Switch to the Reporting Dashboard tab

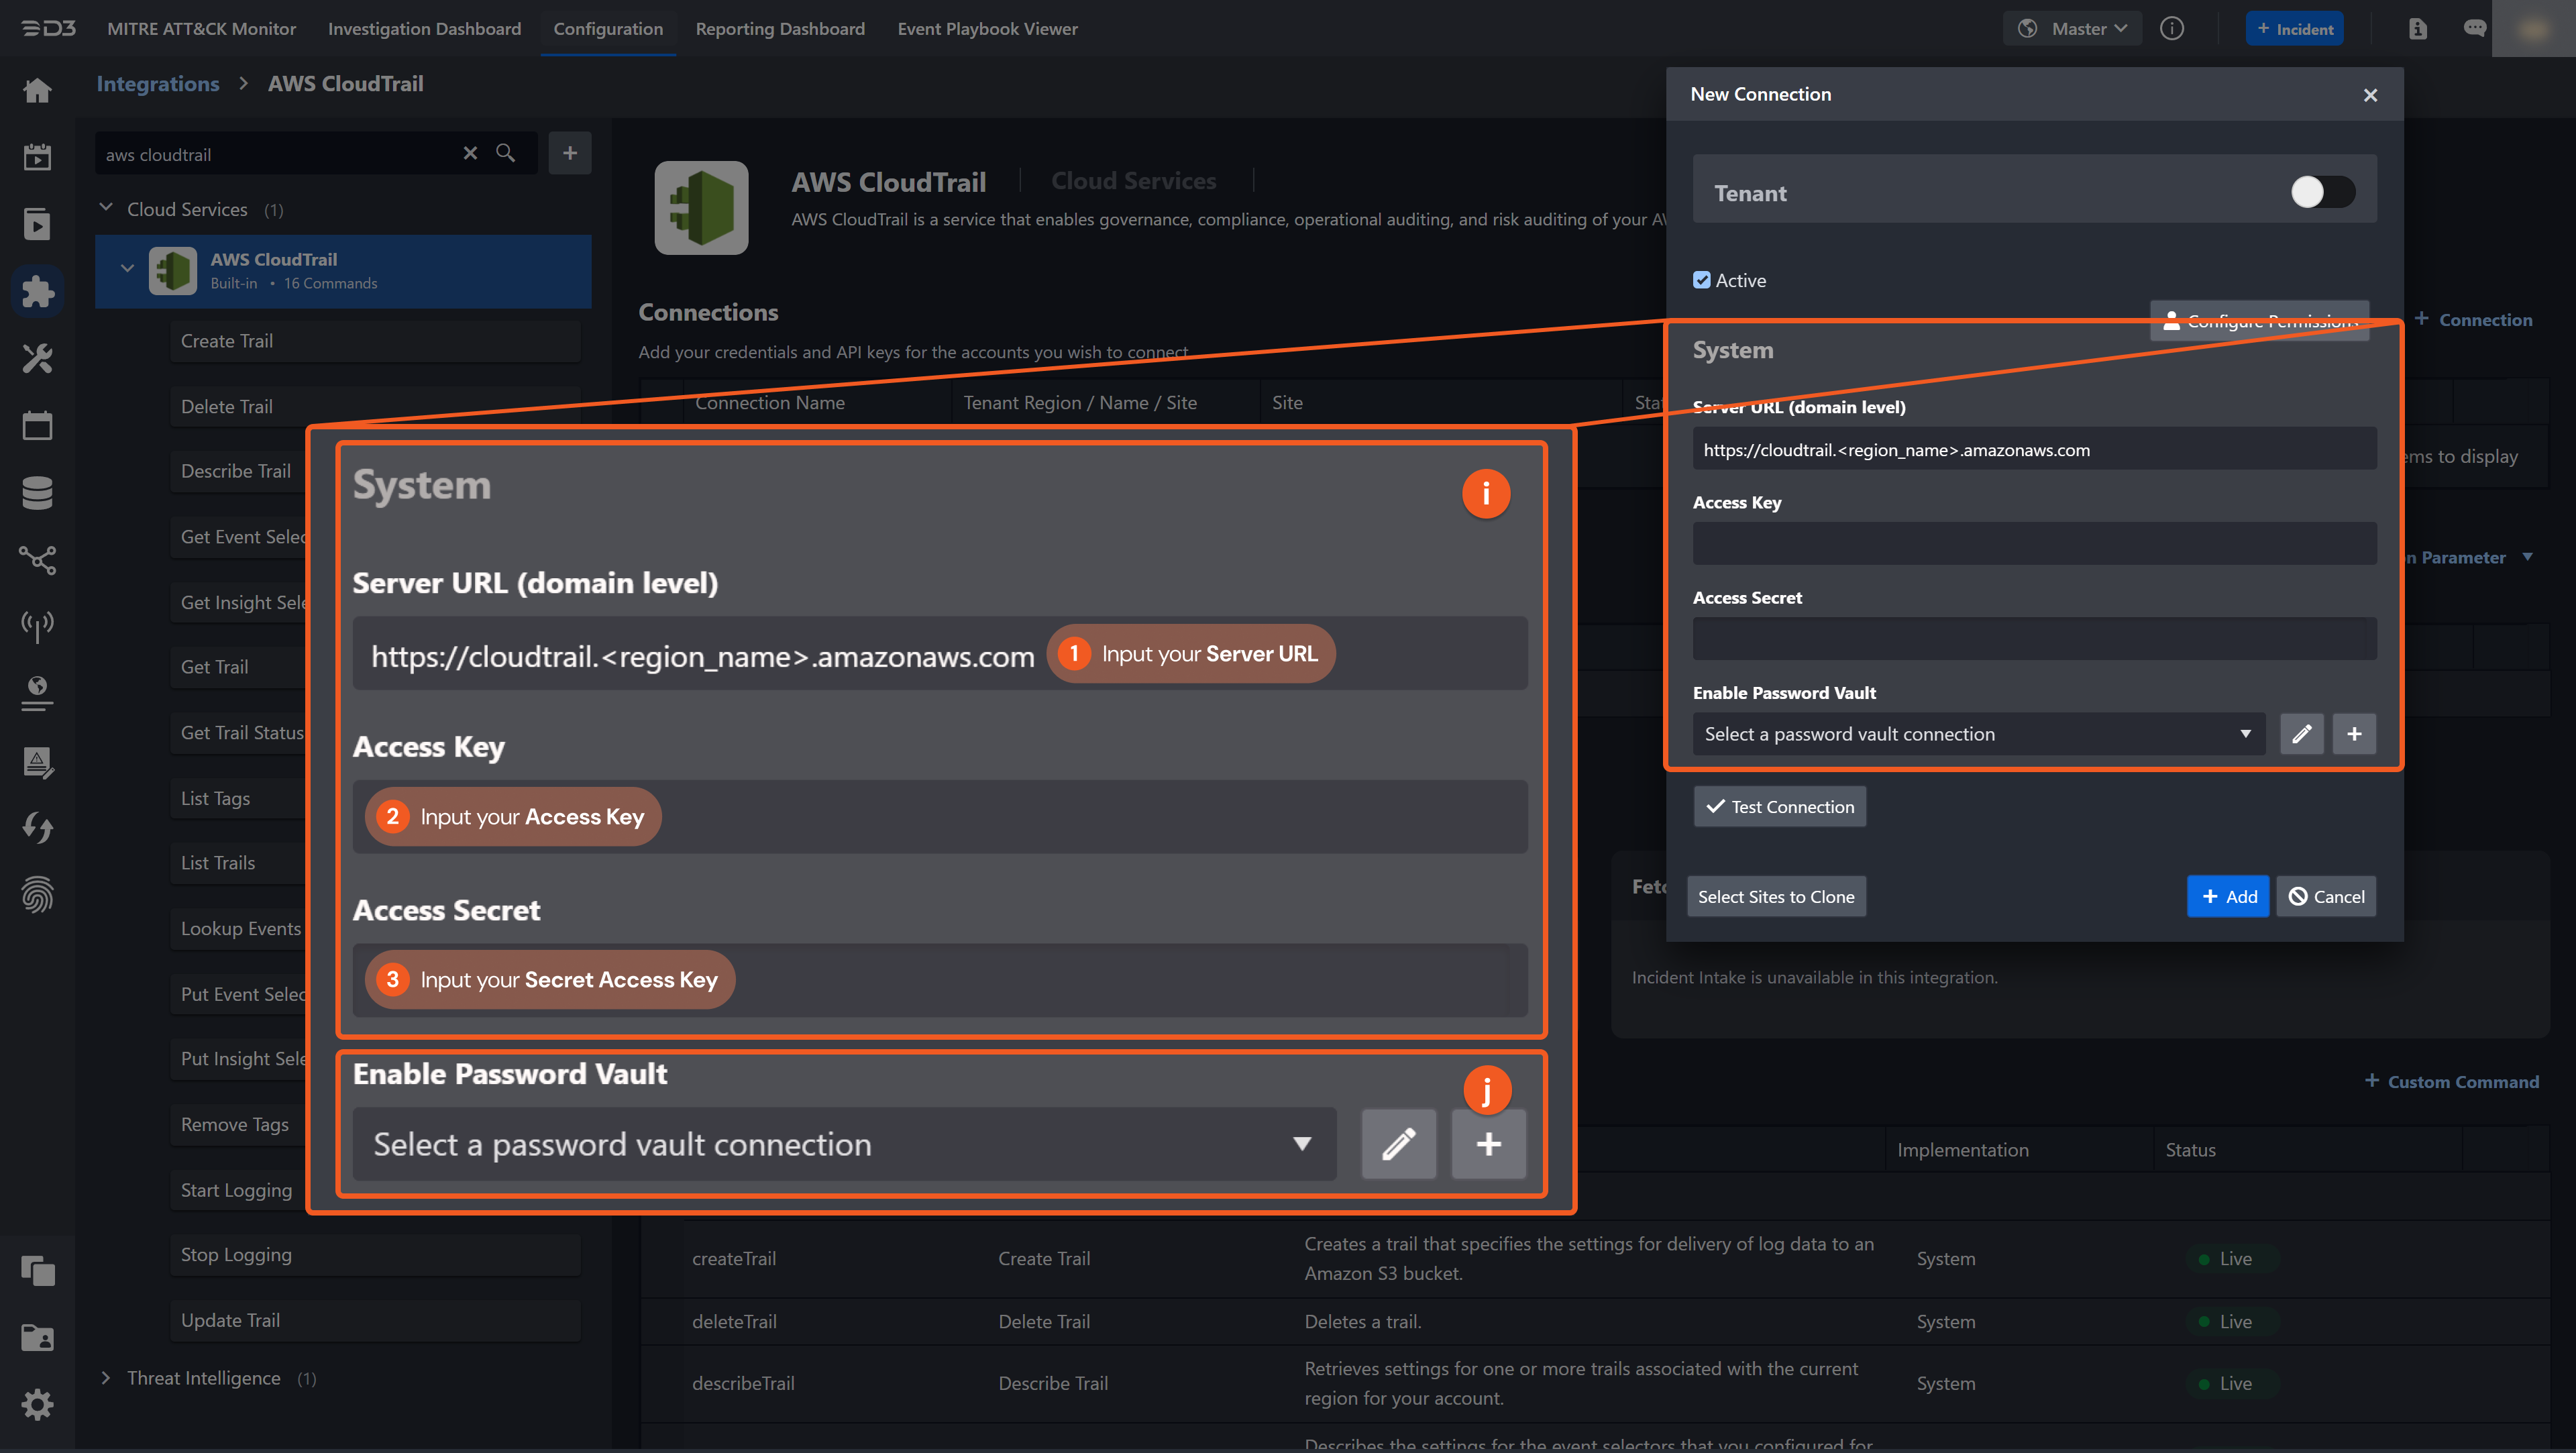click(x=780, y=29)
